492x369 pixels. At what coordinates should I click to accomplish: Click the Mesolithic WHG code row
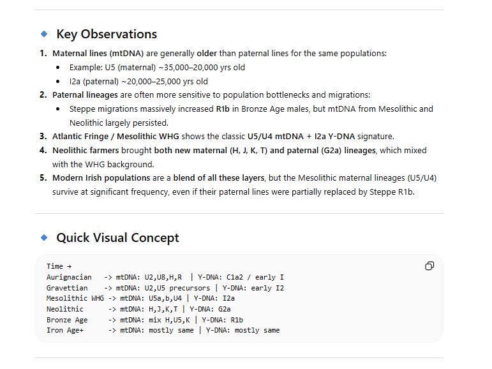(x=140, y=298)
